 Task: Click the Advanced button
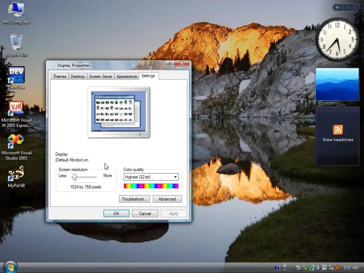pos(167,199)
